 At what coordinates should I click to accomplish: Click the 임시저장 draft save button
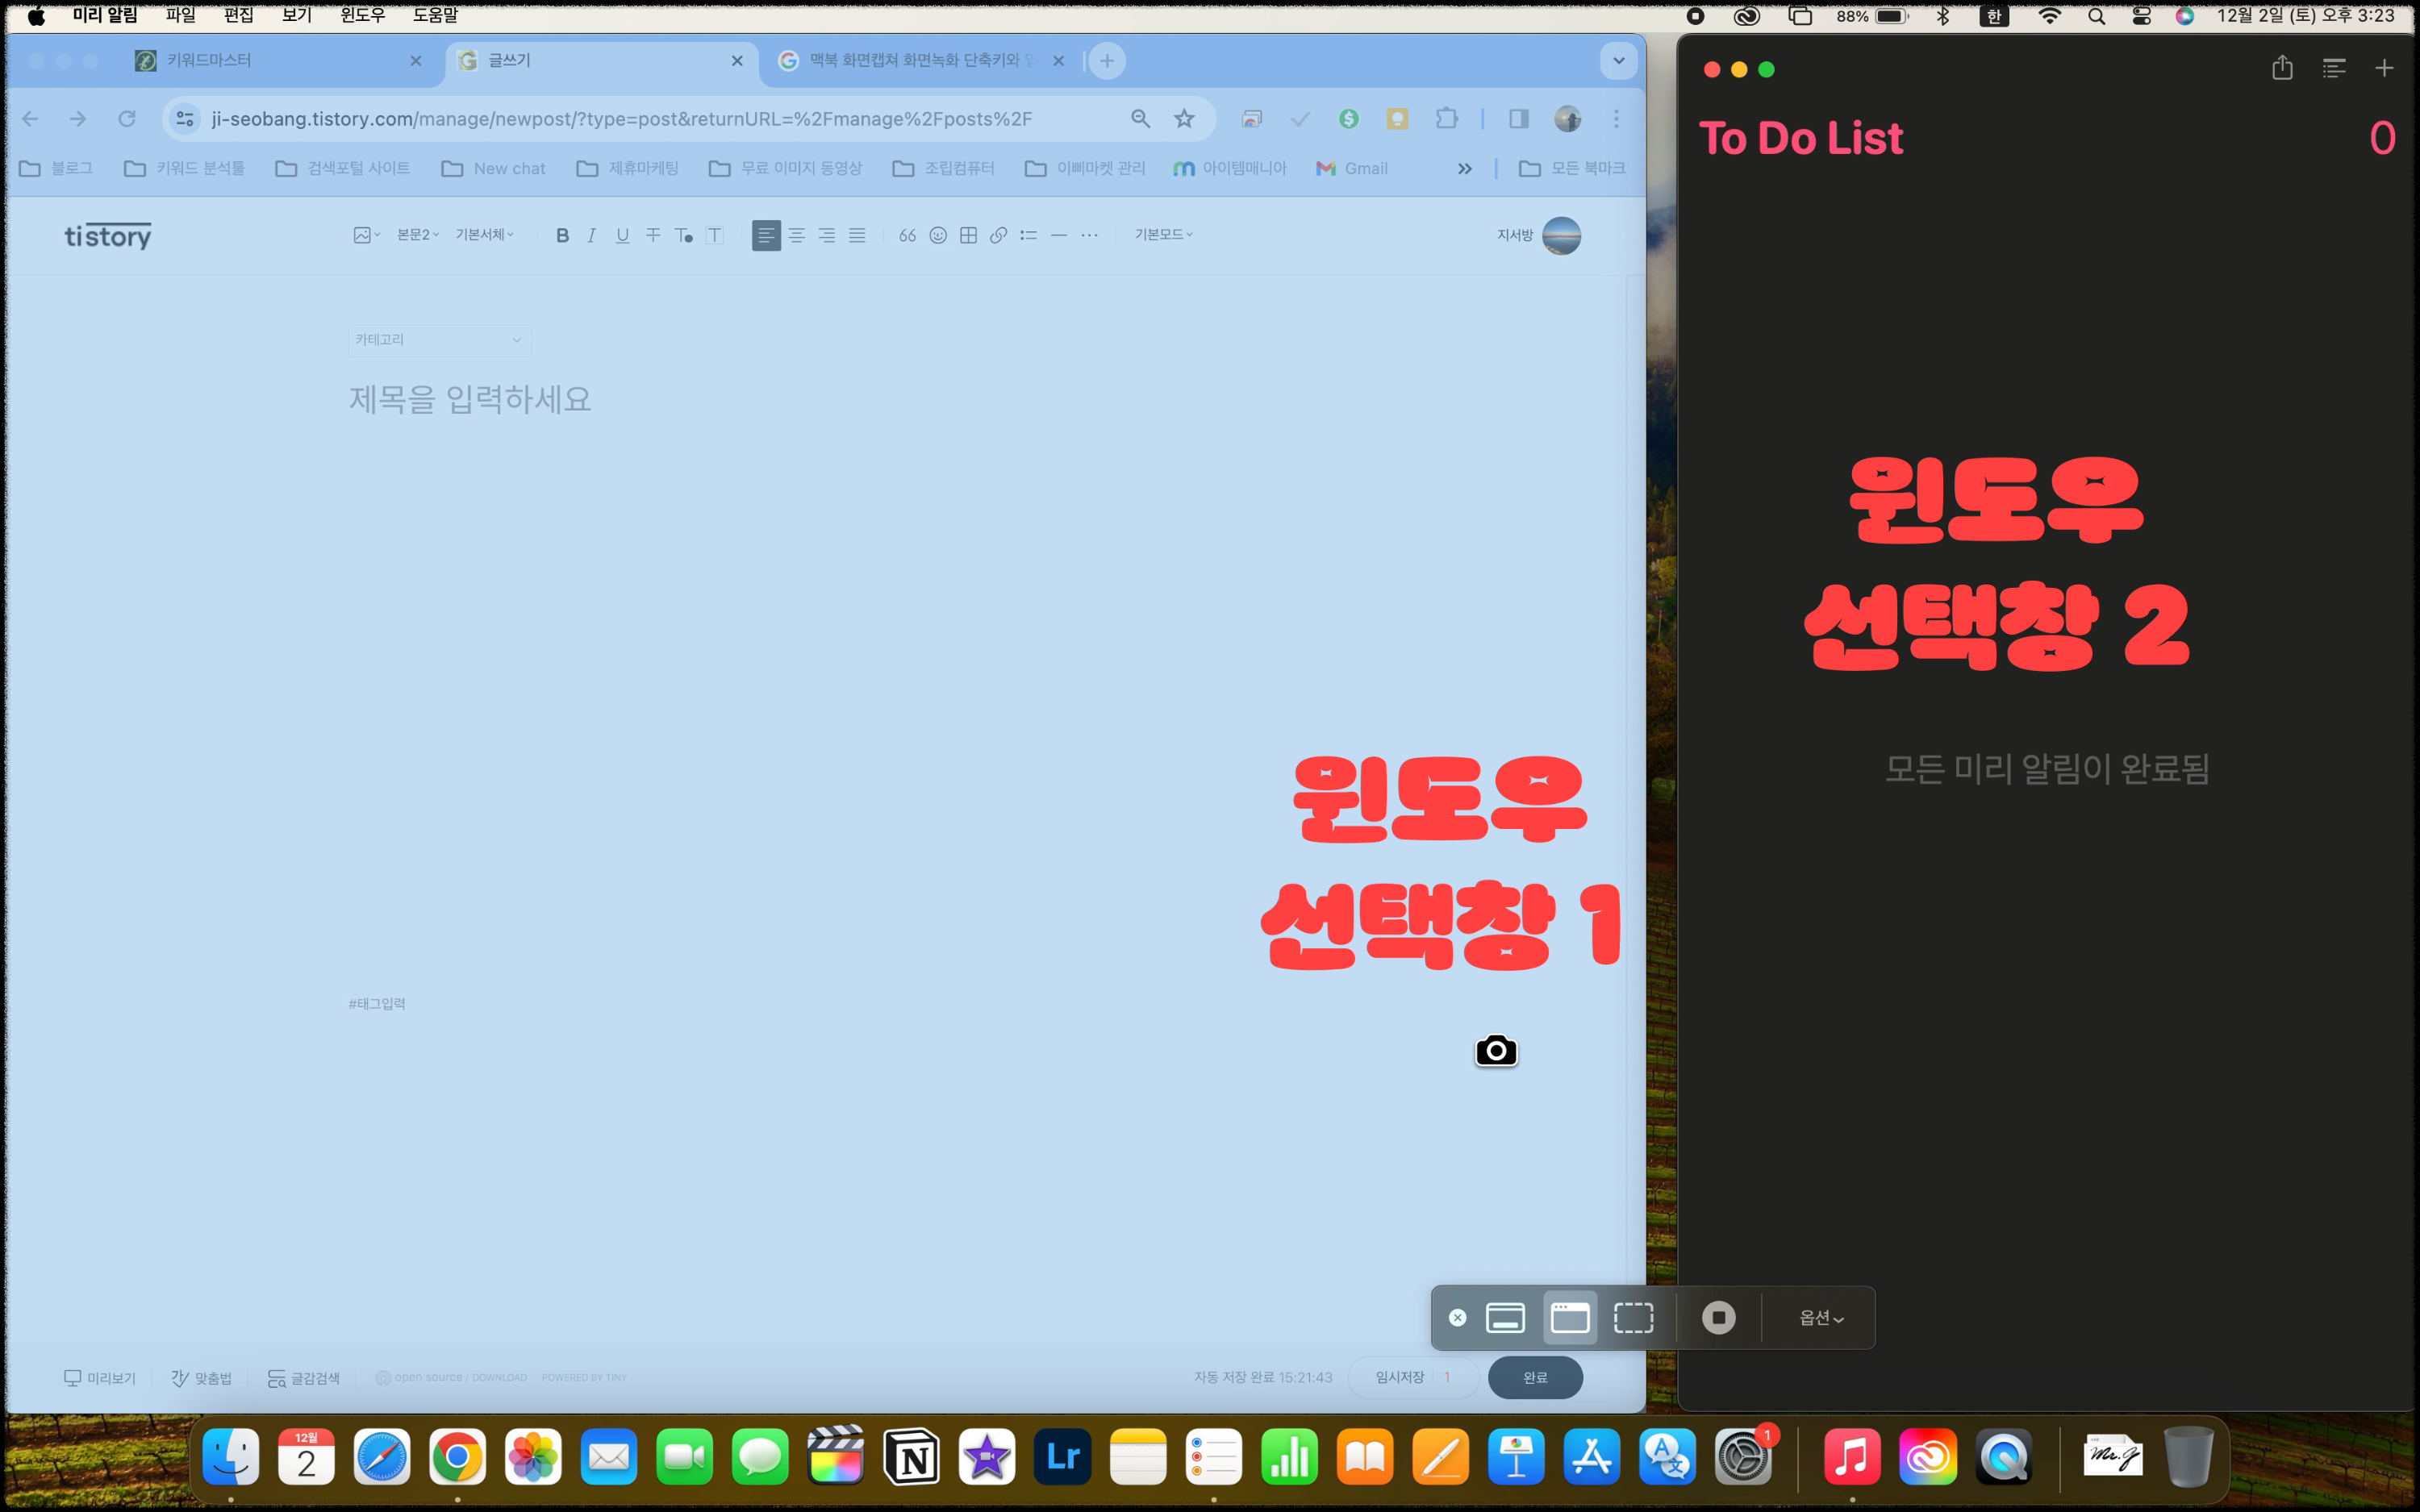coord(1399,1377)
